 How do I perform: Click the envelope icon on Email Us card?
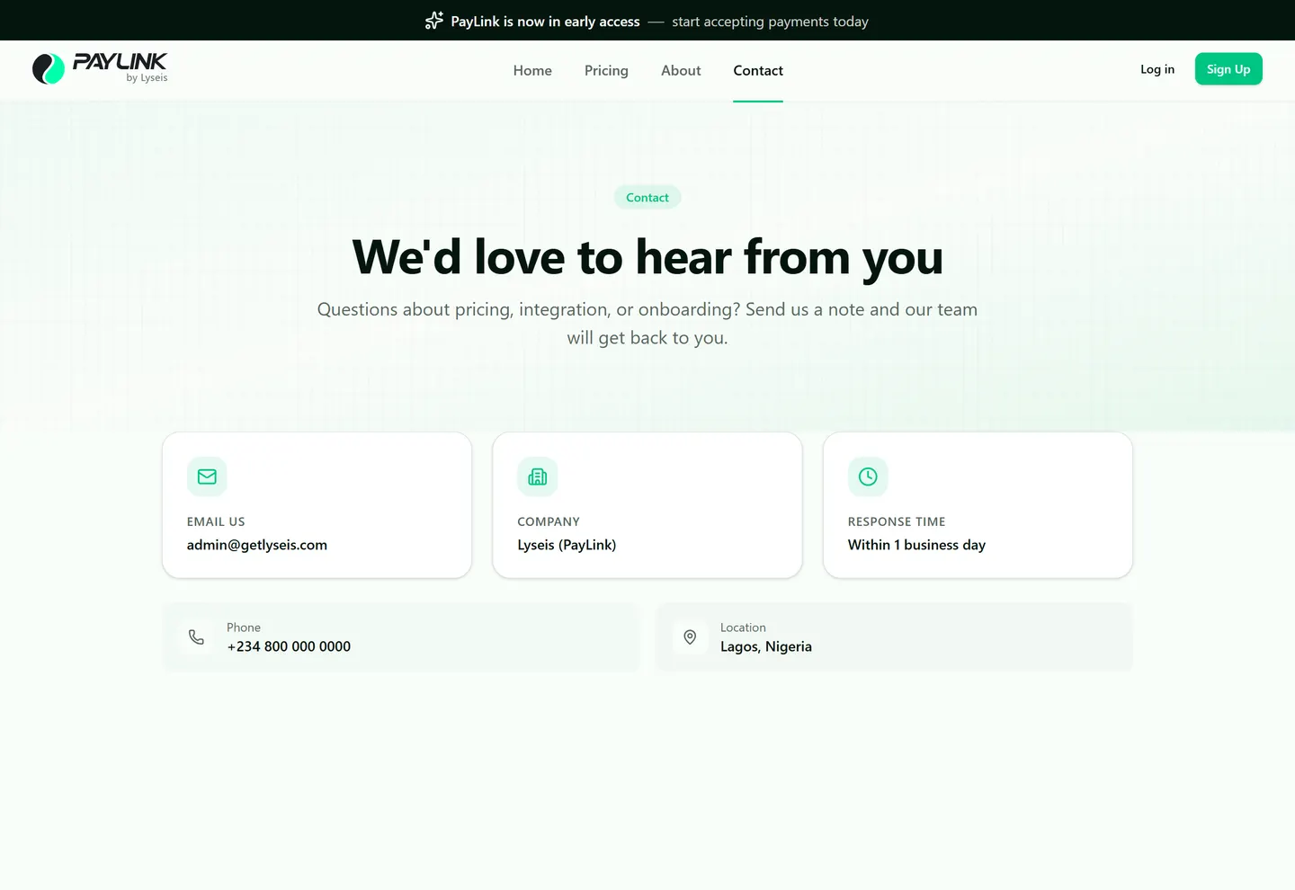point(207,476)
